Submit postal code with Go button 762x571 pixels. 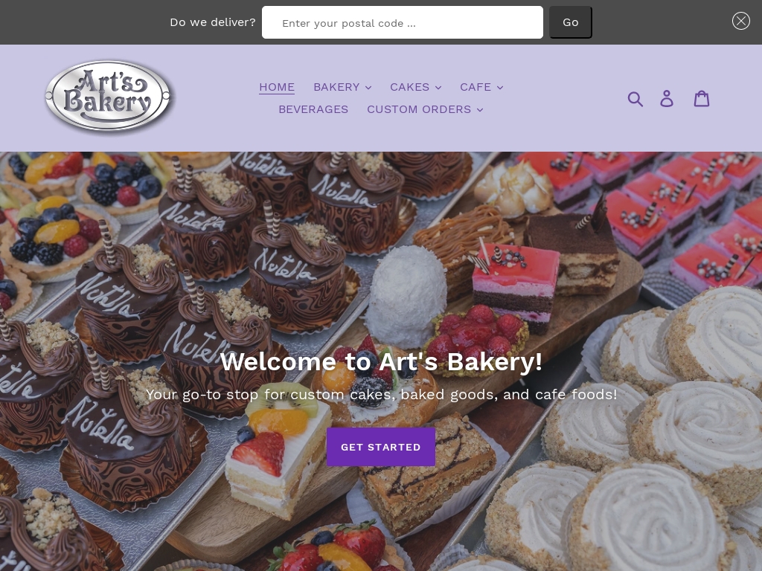point(570,22)
